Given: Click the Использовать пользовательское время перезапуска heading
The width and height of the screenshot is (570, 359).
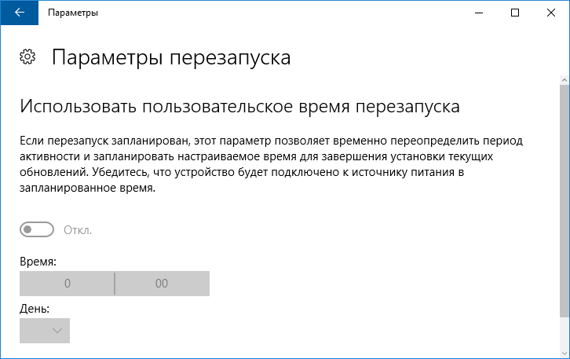Looking at the screenshot, I should pos(239,107).
